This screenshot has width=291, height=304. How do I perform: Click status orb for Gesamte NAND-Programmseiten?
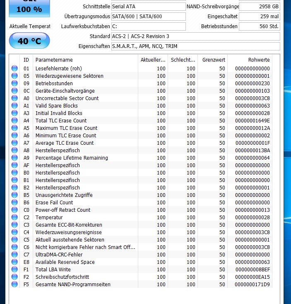click(14, 284)
